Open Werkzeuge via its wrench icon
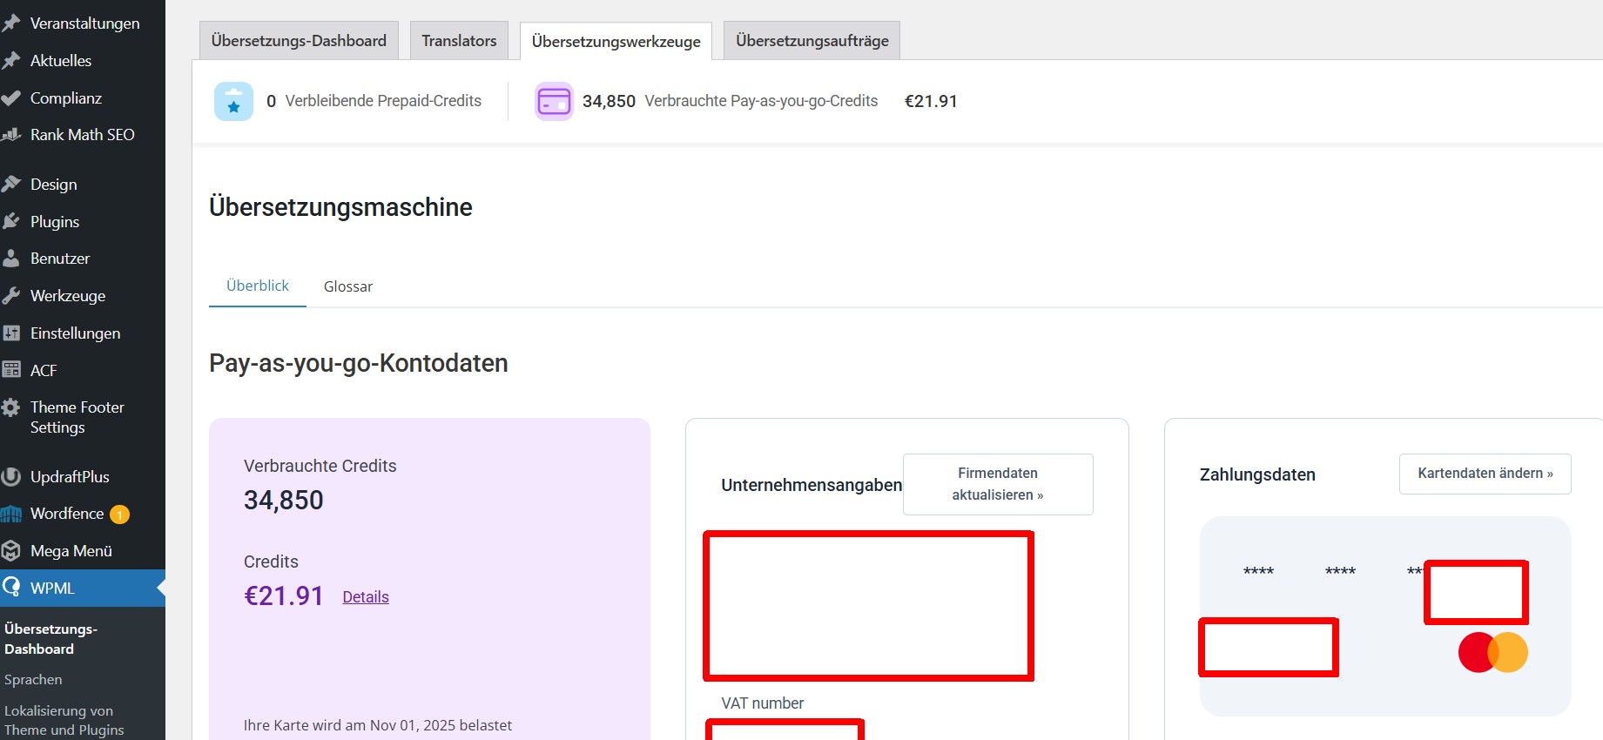The height and width of the screenshot is (740, 1603). 11,296
